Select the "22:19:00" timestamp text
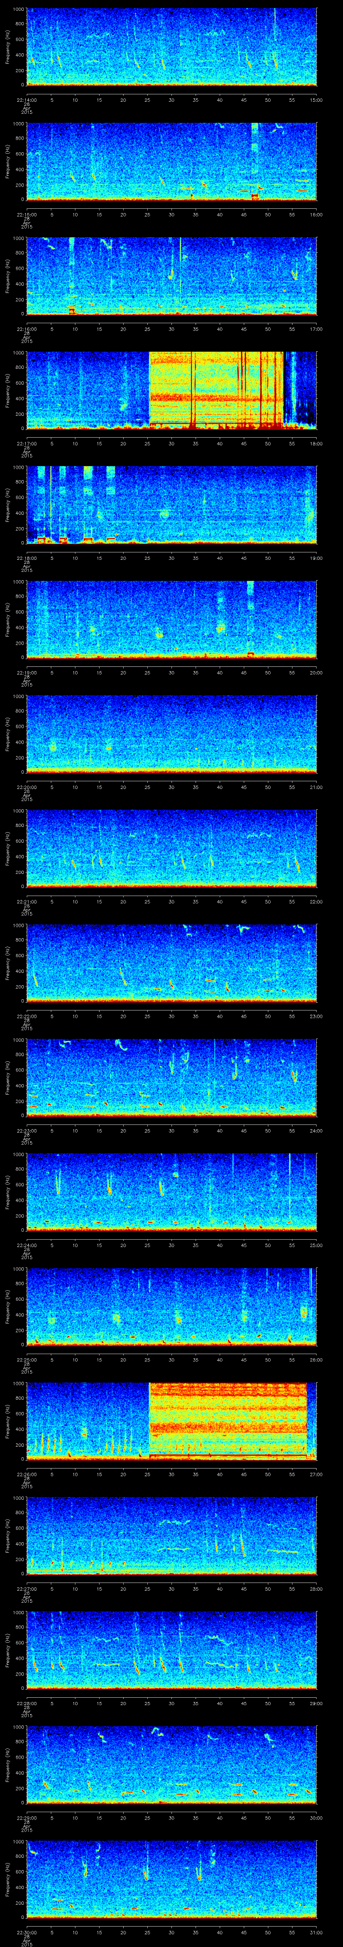This screenshot has width=343, height=1947. click(x=26, y=673)
